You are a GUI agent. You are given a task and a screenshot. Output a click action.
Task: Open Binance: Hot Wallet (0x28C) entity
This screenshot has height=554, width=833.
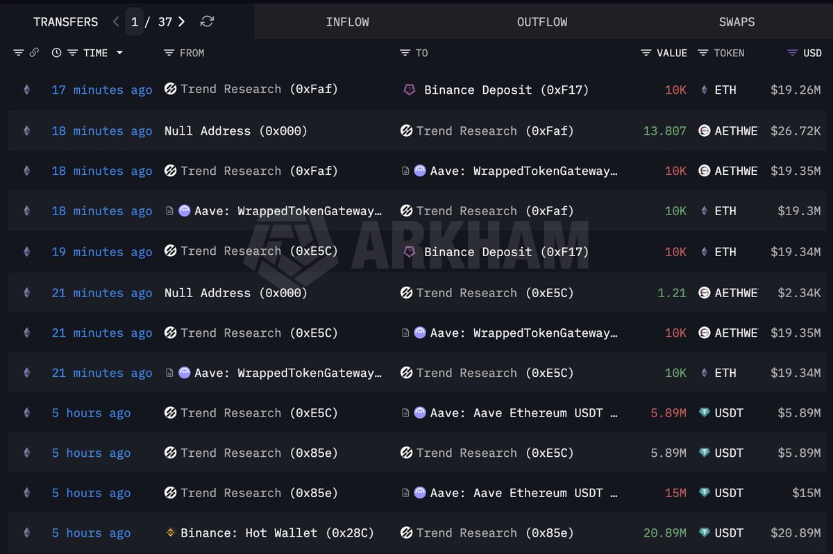point(277,533)
